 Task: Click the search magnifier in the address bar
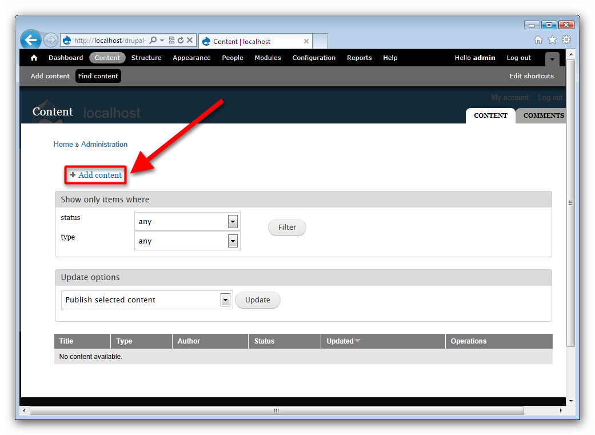[153, 41]
